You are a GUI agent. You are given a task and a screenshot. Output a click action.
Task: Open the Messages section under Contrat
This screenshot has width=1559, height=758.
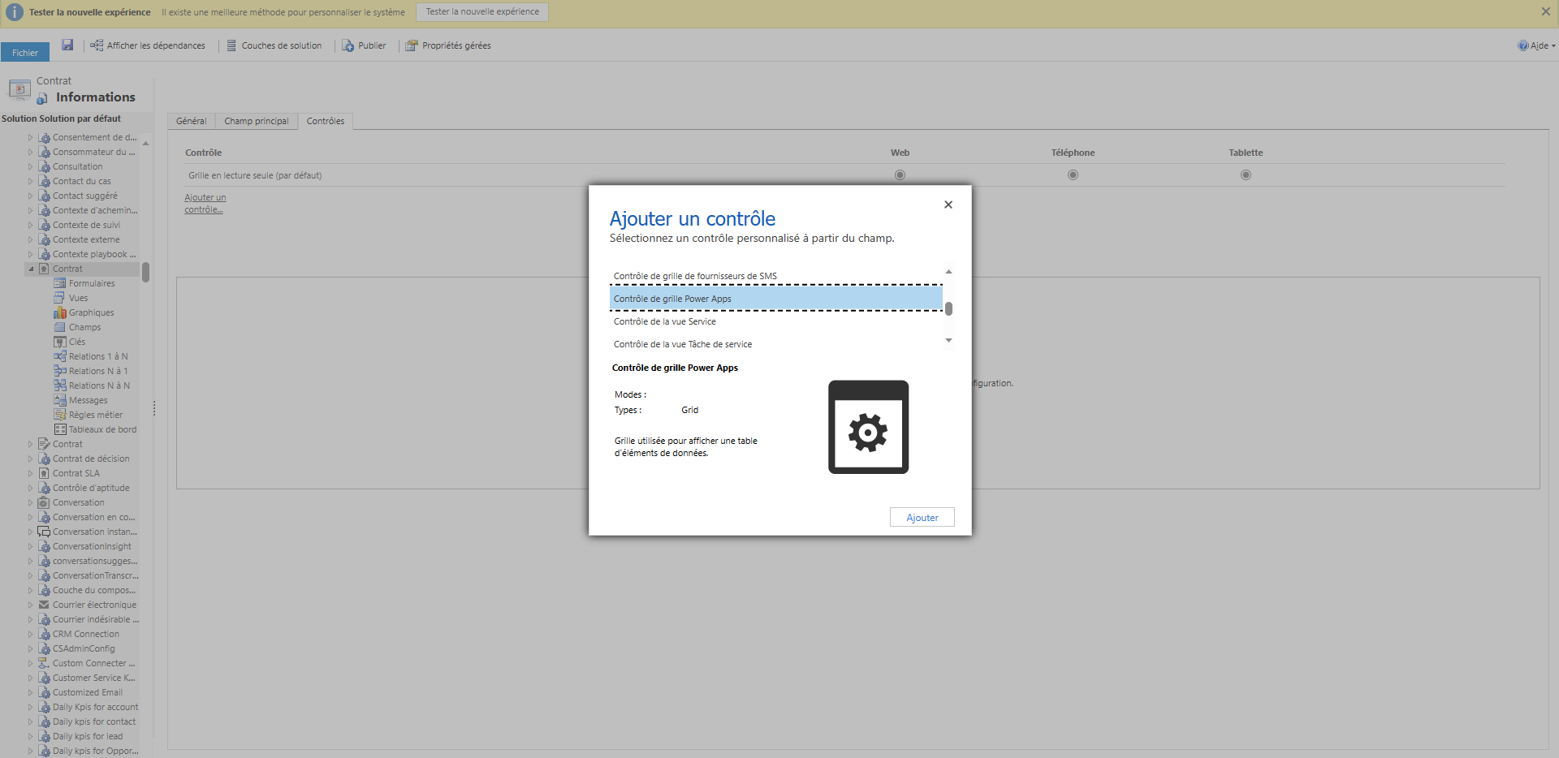87,399
